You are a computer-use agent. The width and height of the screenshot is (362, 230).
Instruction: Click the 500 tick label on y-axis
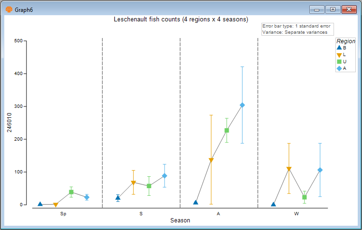(19, 41)
